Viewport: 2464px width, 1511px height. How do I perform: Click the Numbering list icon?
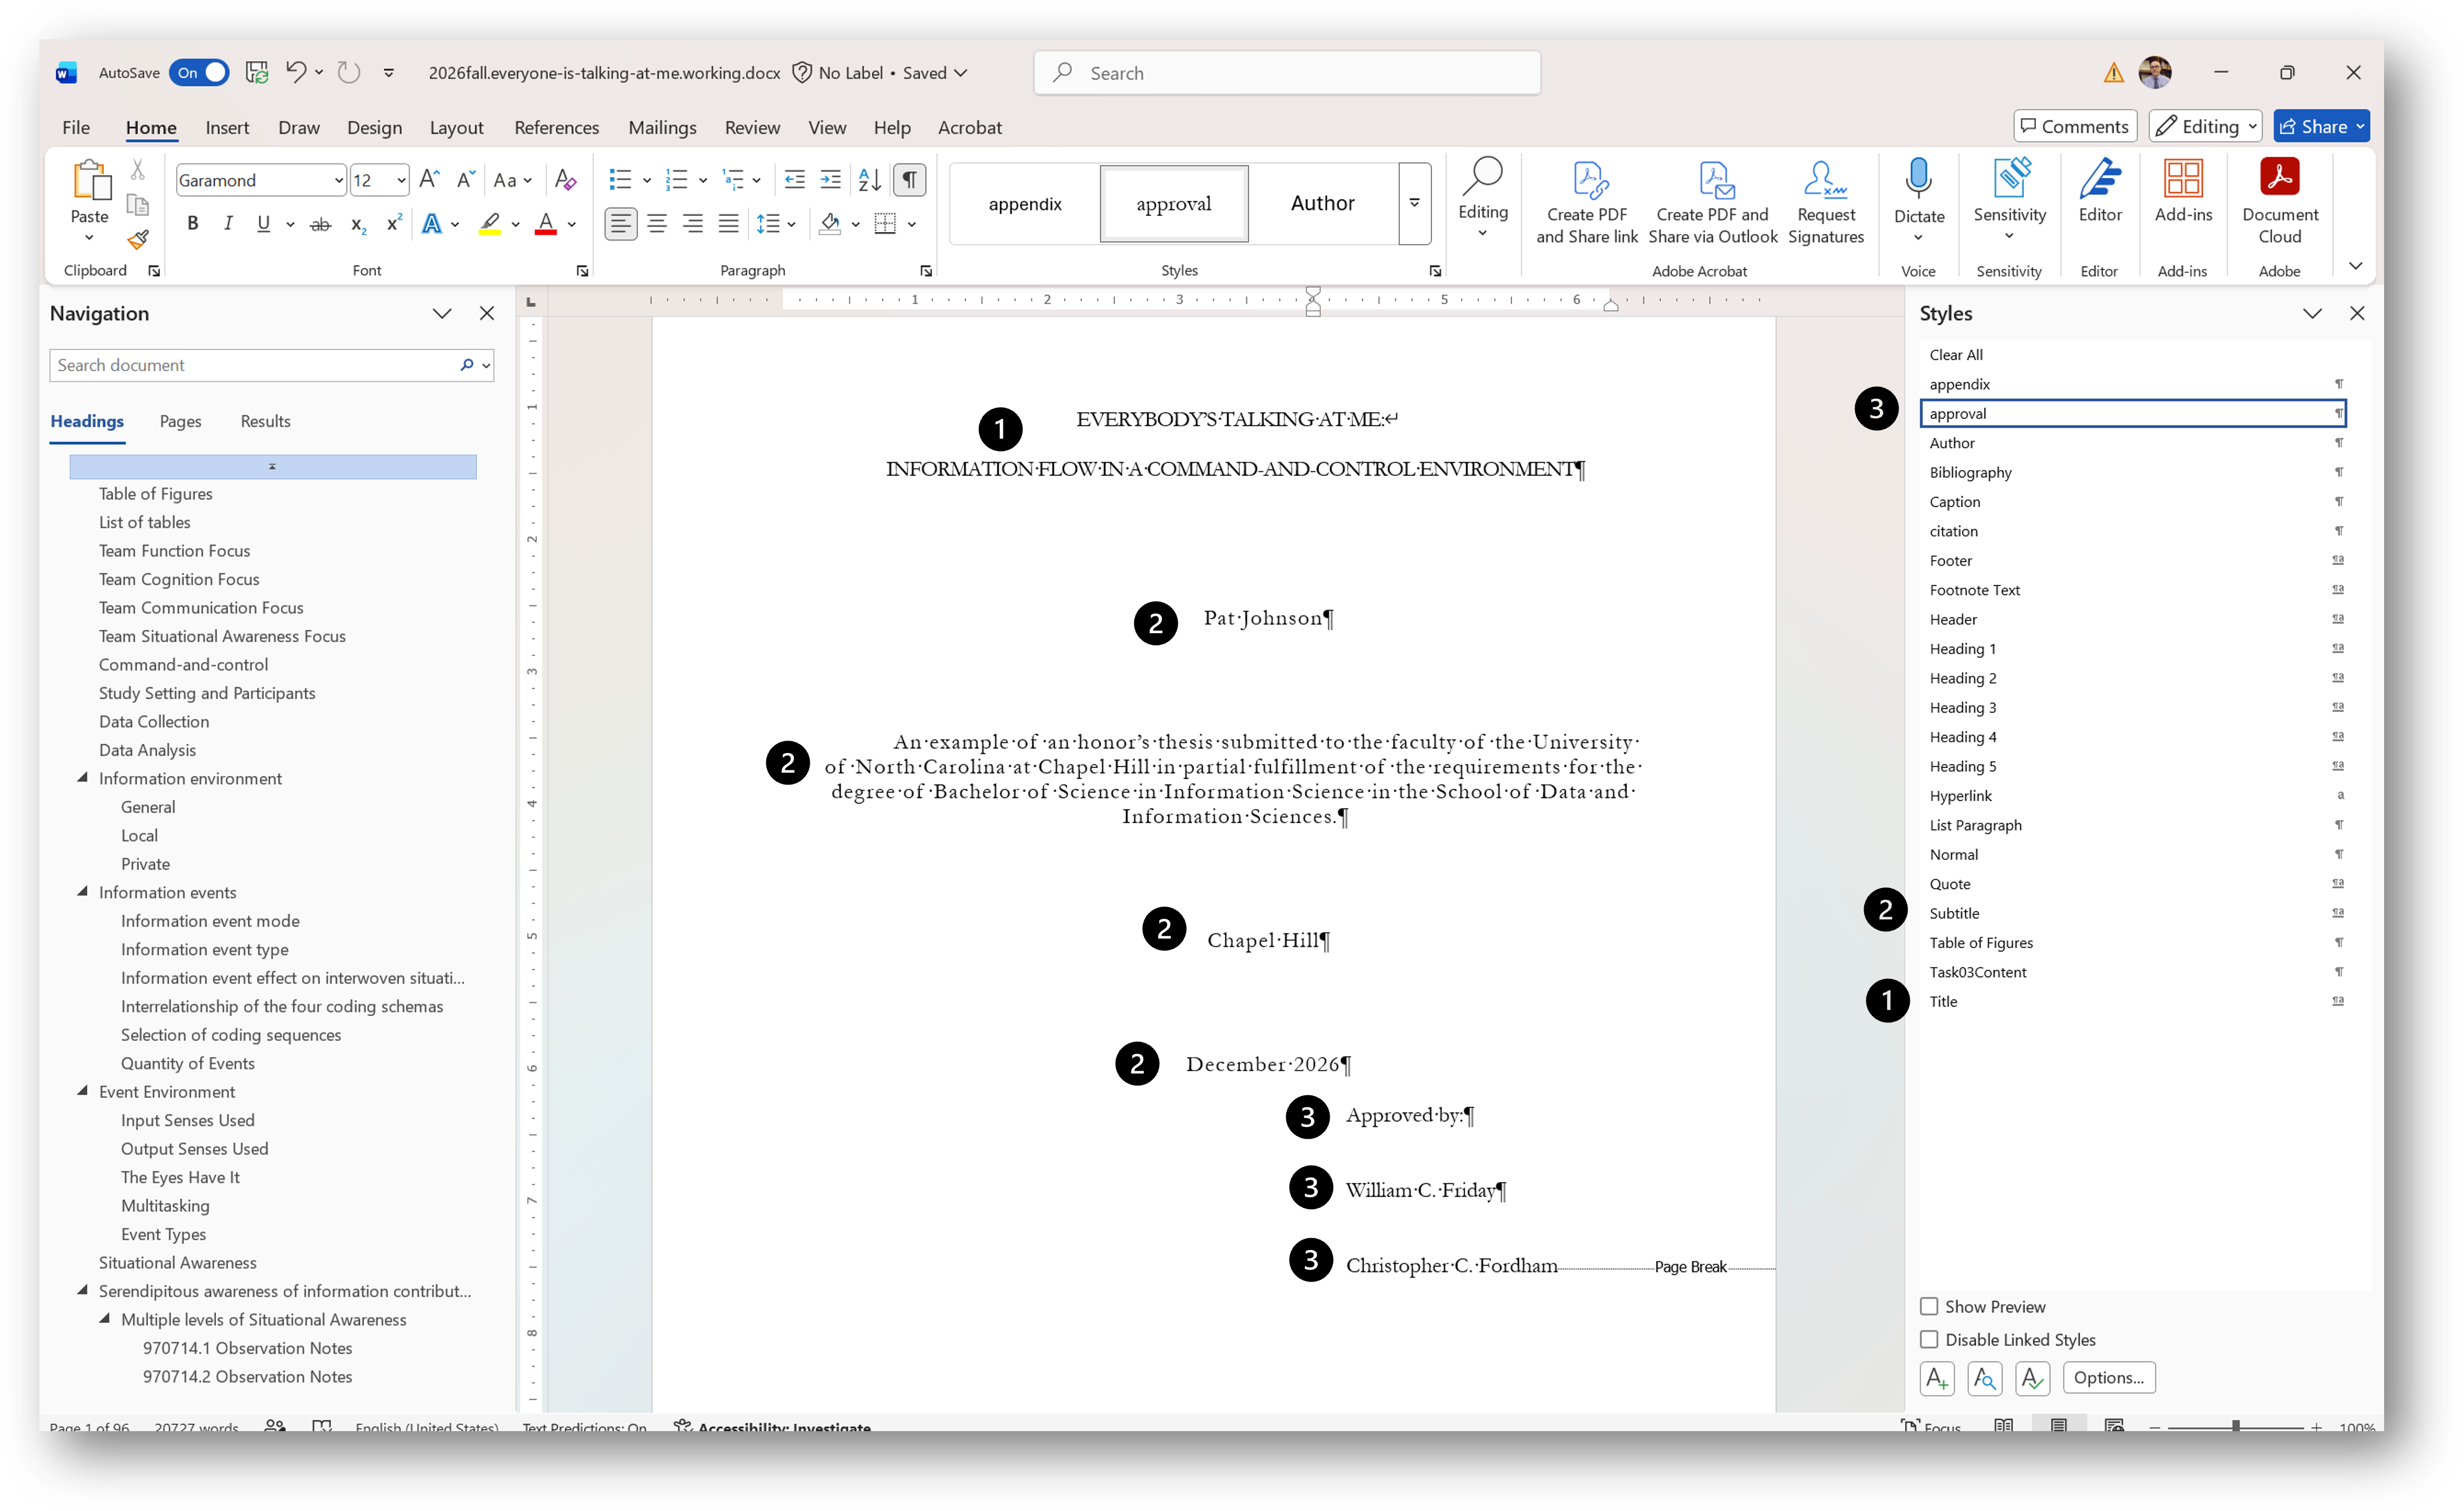(677, 180)
